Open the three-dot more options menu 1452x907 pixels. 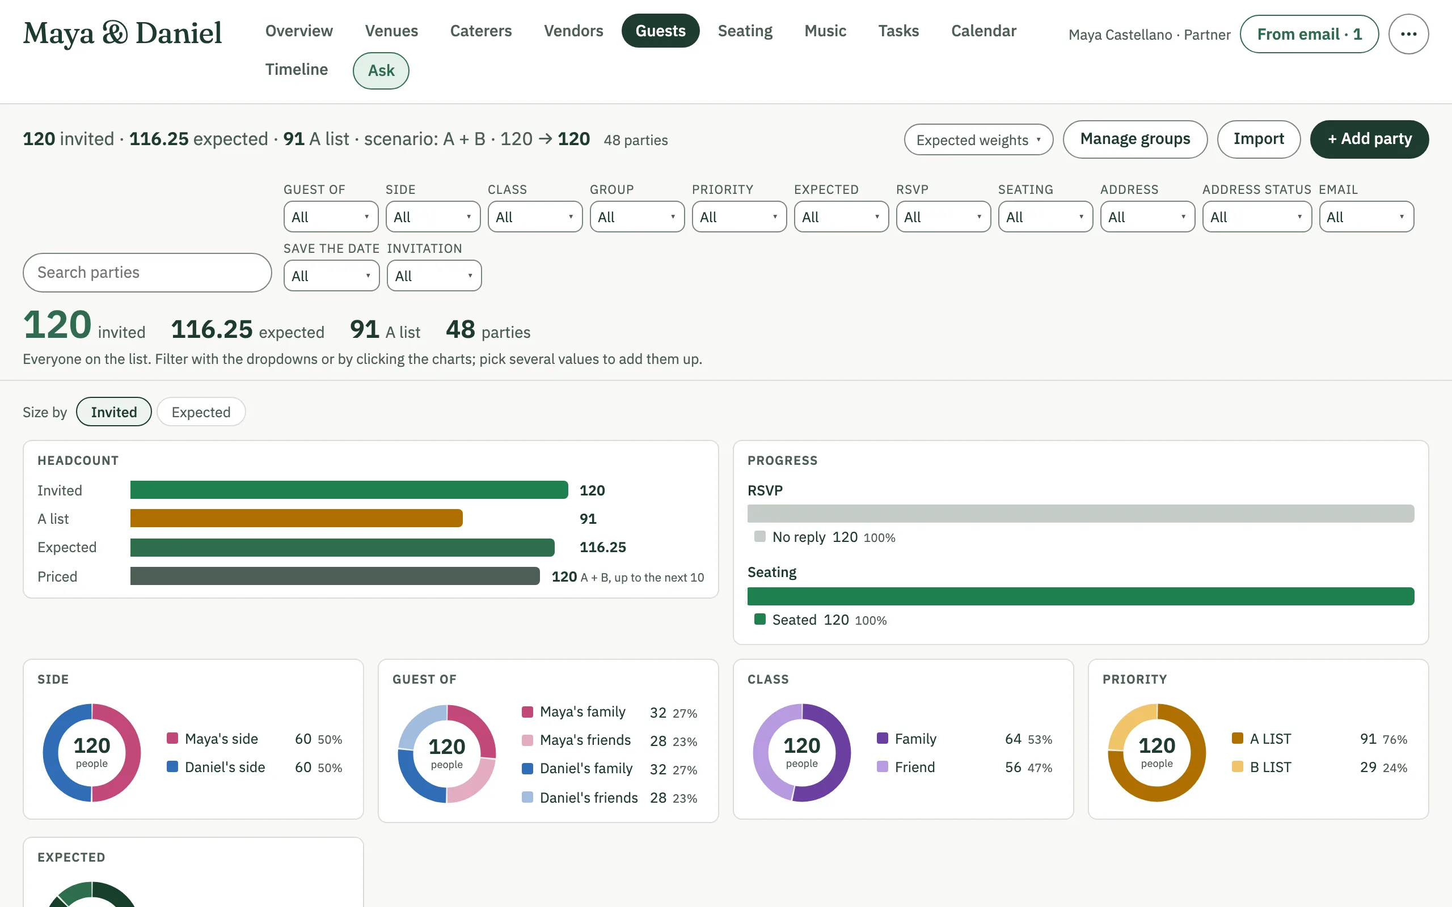1408,34
